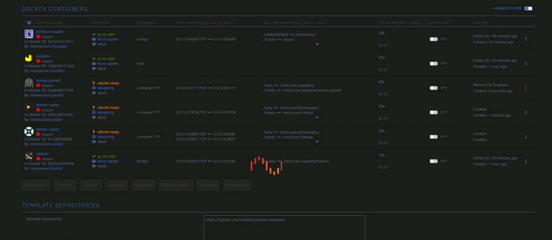Click rebuild ready lightning icon for binhex-jackett

pyautogui.click(x=94, y=83)
